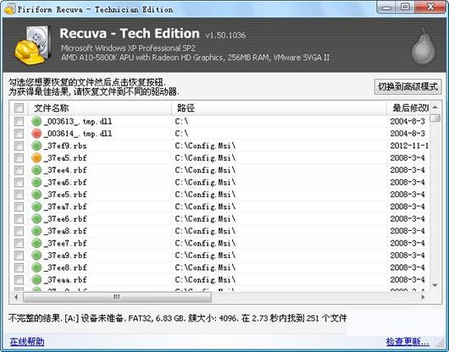This screenshot has height=352, width=449.
Task: Click the Piriform pear logo
Action: coord(424,47)
